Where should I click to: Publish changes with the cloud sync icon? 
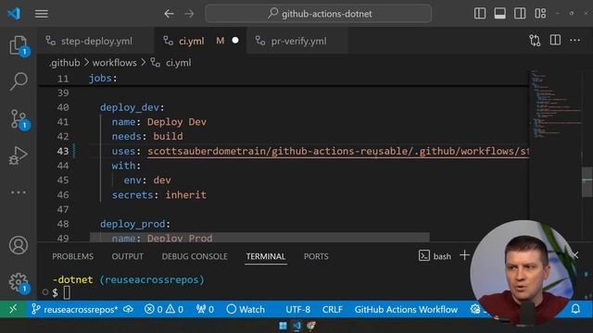point(128,309)
